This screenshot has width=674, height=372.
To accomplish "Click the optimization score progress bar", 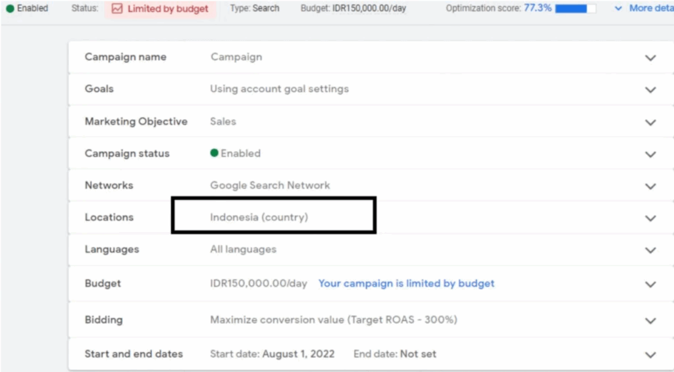I will click(575, 9).
